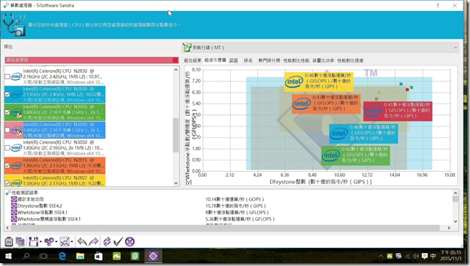Open File Explorer from taskbar

click(80, 256)
